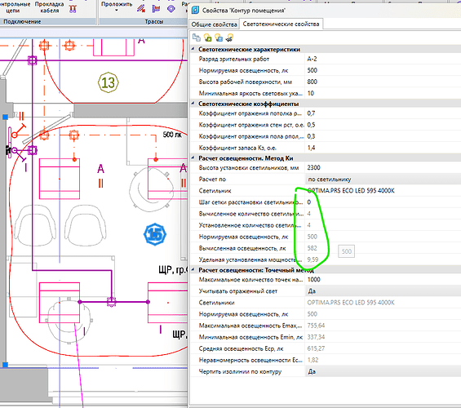Image resolution: width=461 pixels, height=408 pixels.
Task: Click the purple cable tray icon in Трассы
Action: click(156, 8)
